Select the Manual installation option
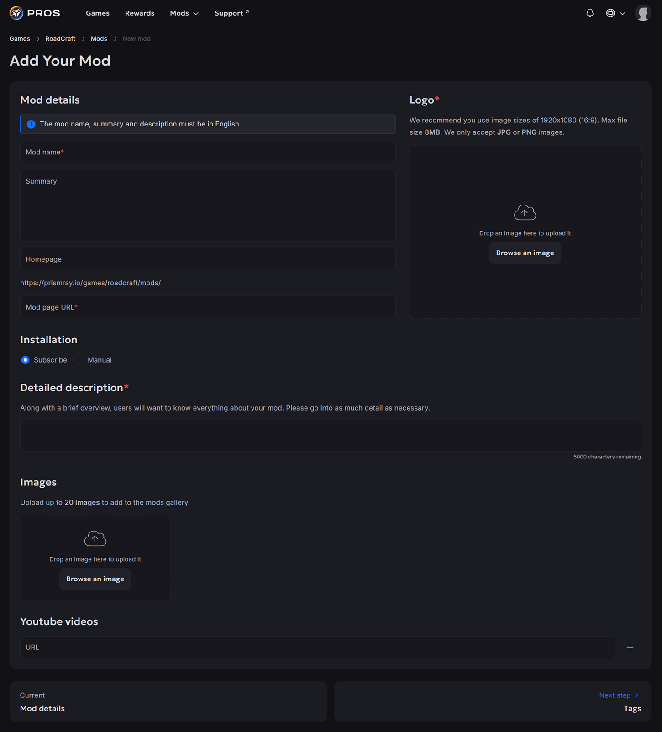This screenshot has height=732, width=662. (79, 360)
